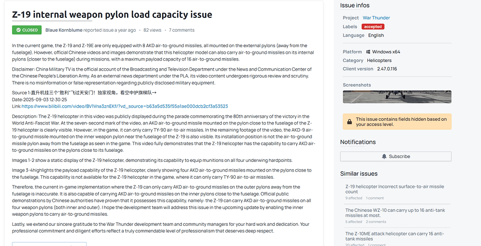
Task: Click the bell icon on Subscribe button
Action: (x=384, y=156)
